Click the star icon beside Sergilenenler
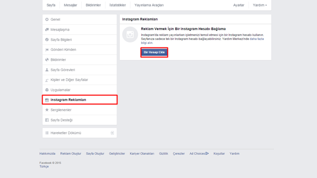 point(47,110)
